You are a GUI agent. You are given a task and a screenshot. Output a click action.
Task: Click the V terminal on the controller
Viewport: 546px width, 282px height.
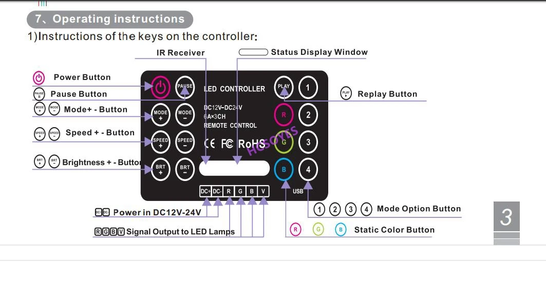(x=263, y=191)
